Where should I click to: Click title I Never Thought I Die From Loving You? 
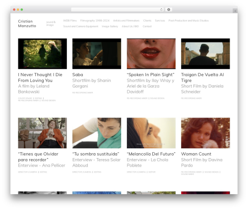(x=40, y=78)
